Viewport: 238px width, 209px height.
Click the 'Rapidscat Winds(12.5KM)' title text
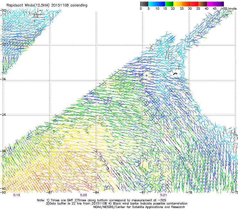pyautogui.click(x=28, y=5)
